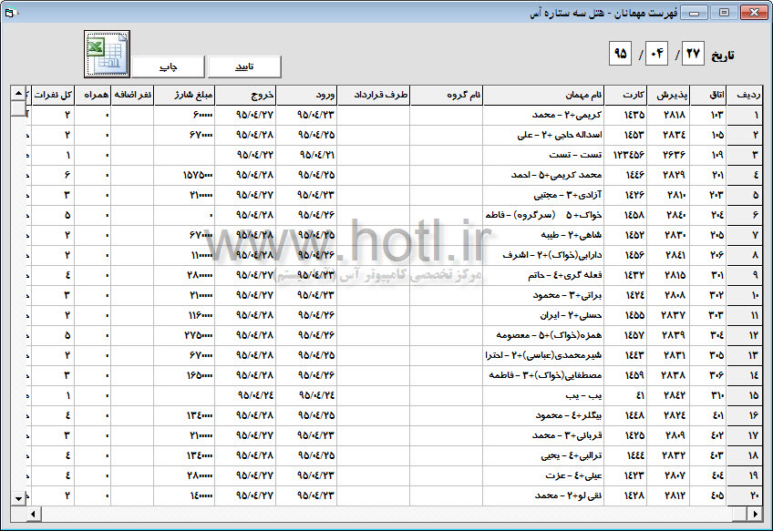
Task: Click the خروج column header
Action: pyautogui.click(x=245, y=95)
